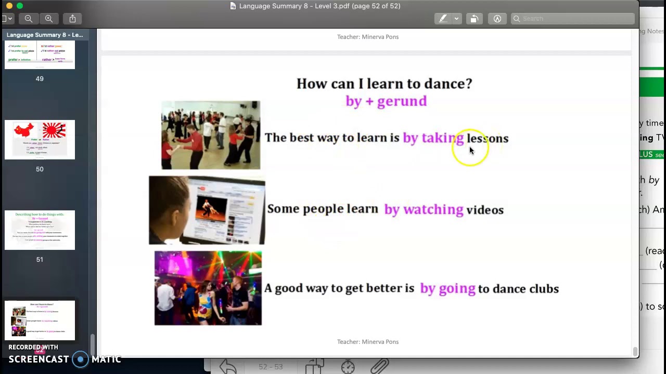This screenshot has height=374, width=666.
Task: Show the Markup toolbar
Action: click(x=497, y=19)
